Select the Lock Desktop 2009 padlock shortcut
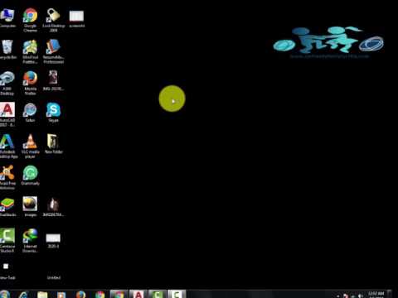 point(53,19)
